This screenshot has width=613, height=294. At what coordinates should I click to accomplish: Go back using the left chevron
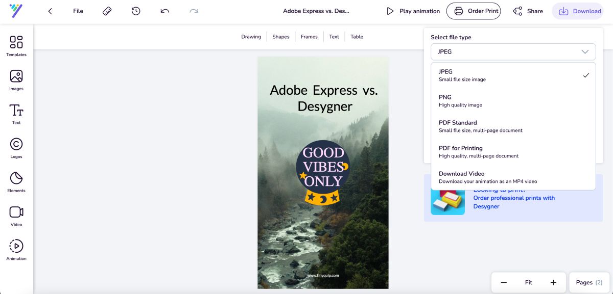[50, 11]
